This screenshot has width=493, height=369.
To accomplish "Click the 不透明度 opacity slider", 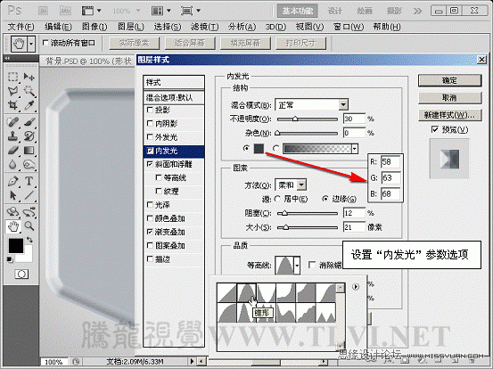I will (308, 119).
